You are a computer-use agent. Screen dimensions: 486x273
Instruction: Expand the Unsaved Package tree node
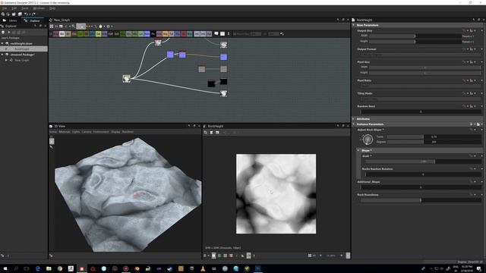(2, 55)
